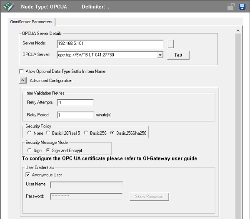
Task: Switch to the OmniServer Parameters tab
Action: pos(31,22)
